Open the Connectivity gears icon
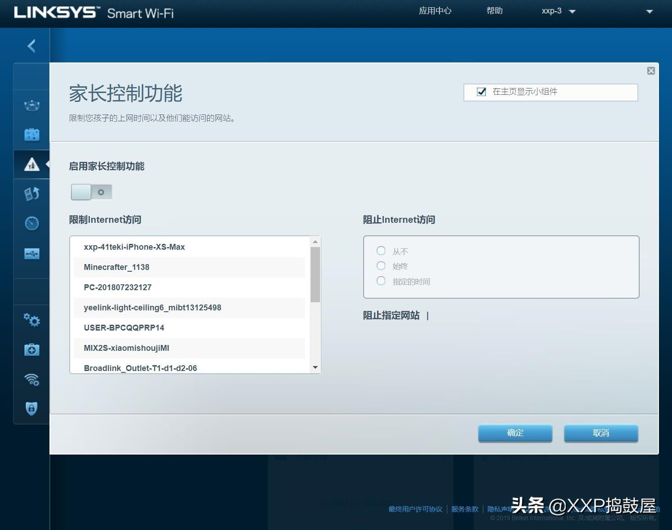Screen dimensions: 672x530 pyautogui.click(x=31, y=320)
